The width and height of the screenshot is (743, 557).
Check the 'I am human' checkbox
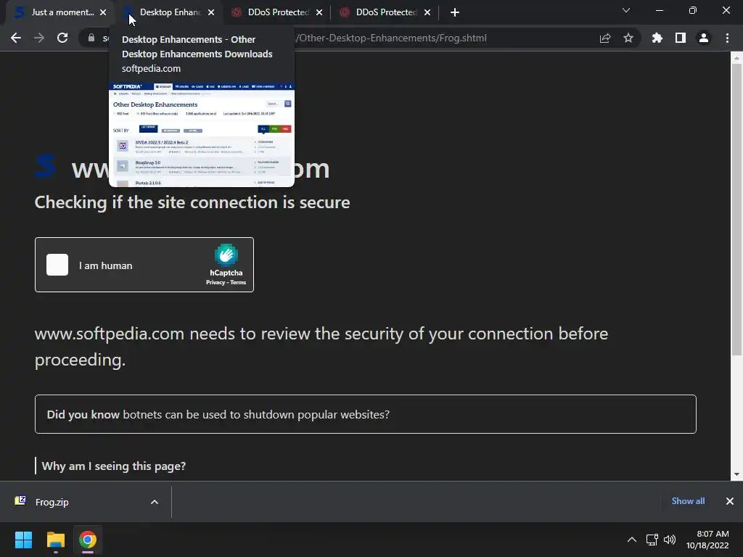pyautogui.click(x=57, y=265)
